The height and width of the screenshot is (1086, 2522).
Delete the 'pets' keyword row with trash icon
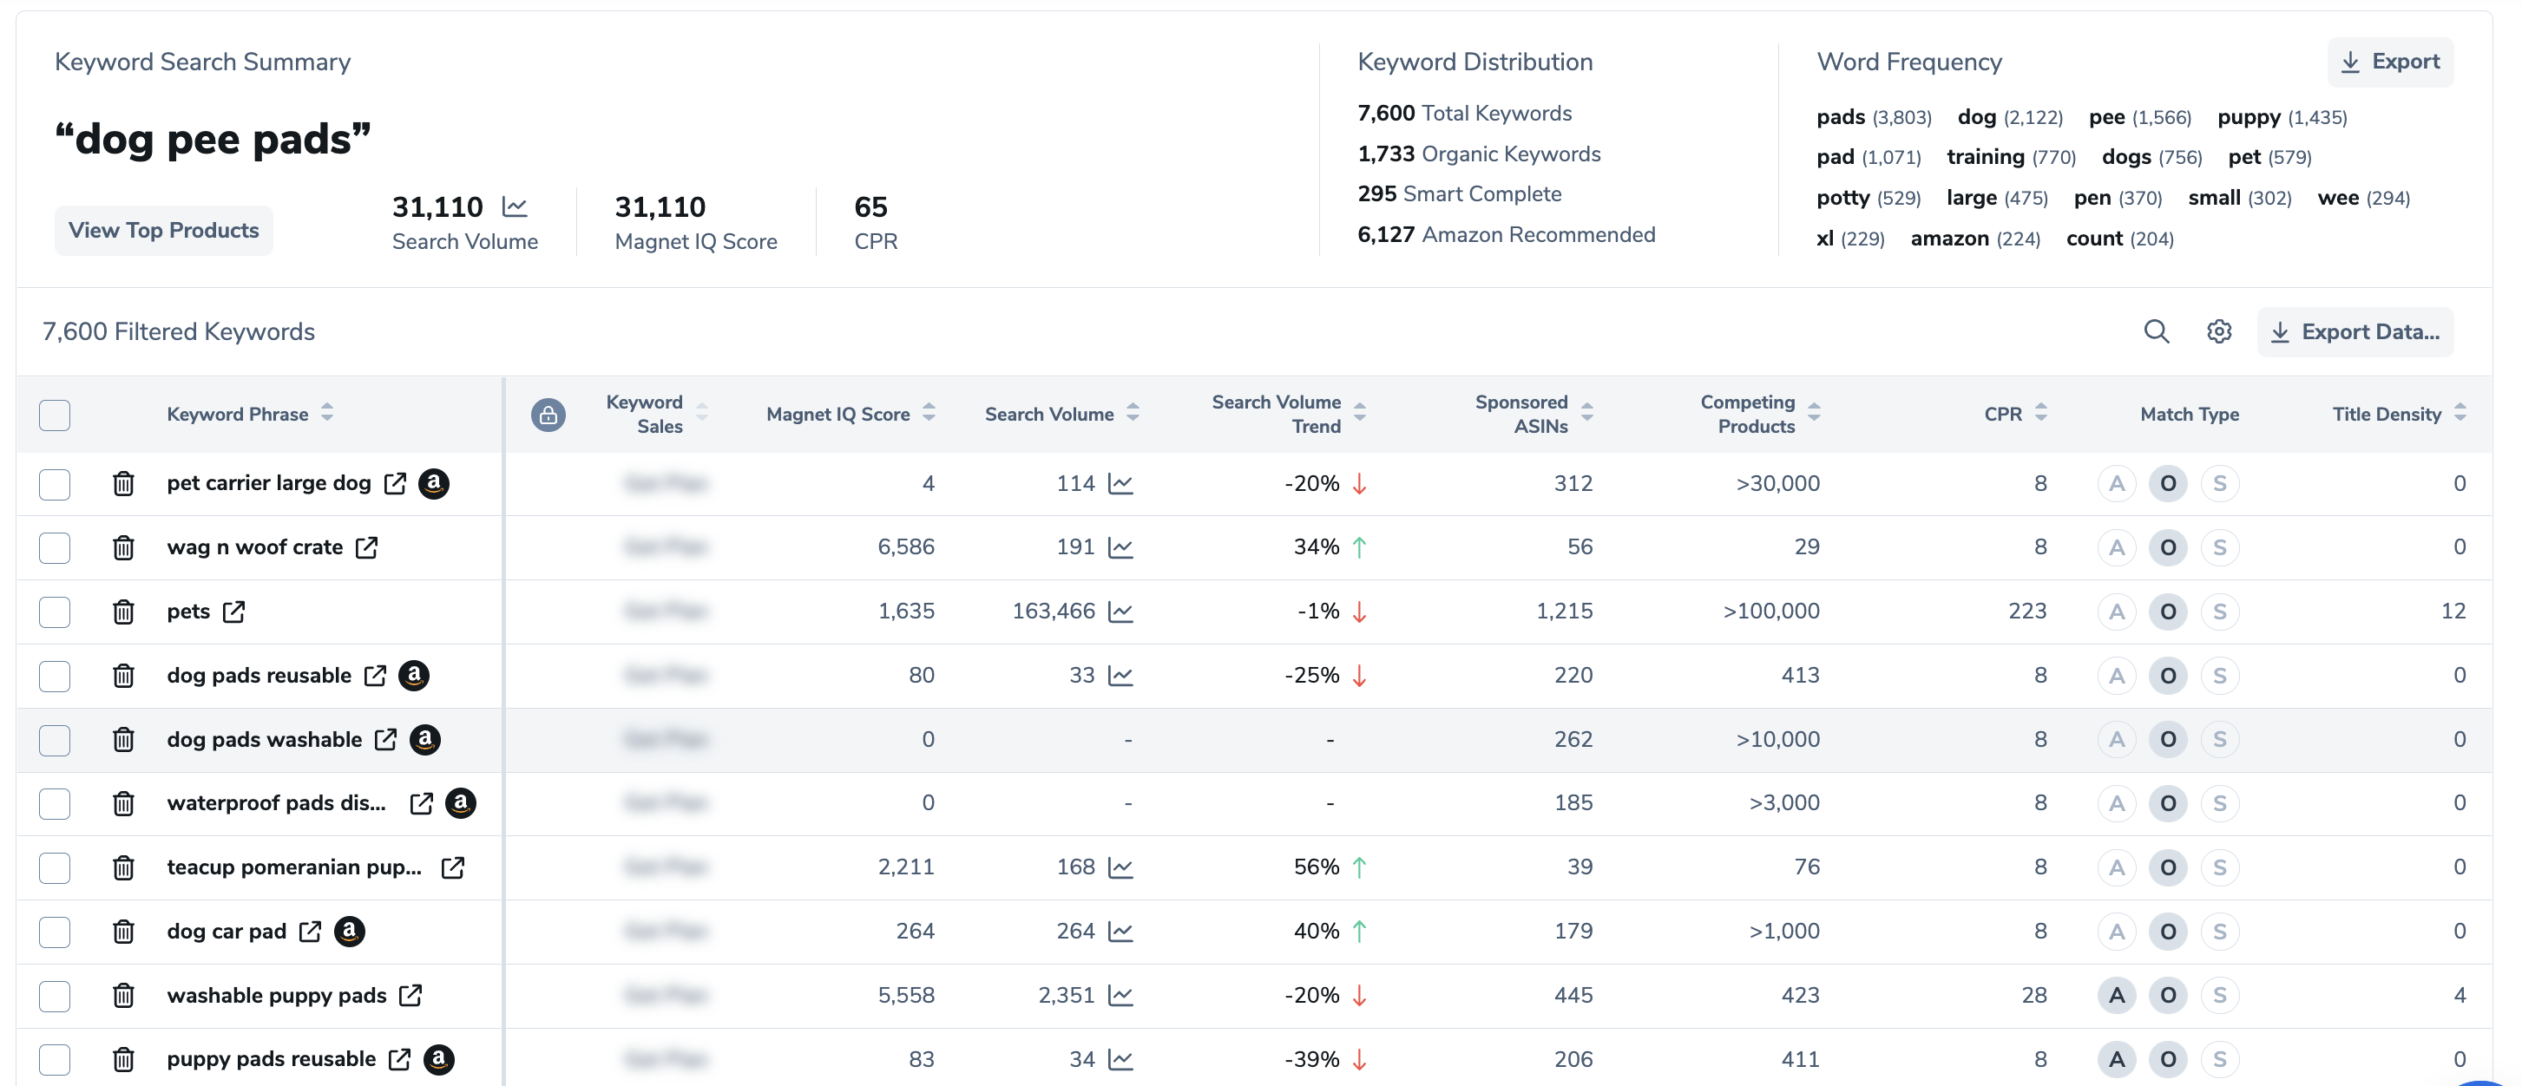pos(123,612)
